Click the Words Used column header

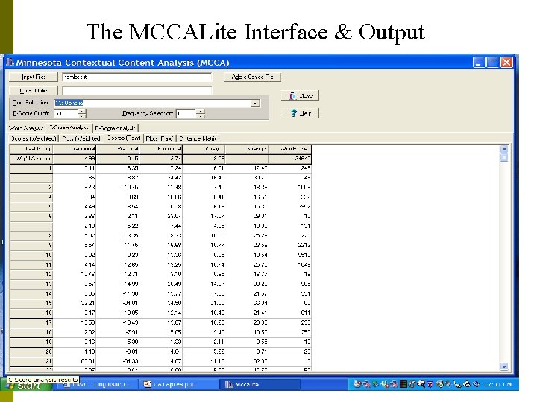pos(290,149)
